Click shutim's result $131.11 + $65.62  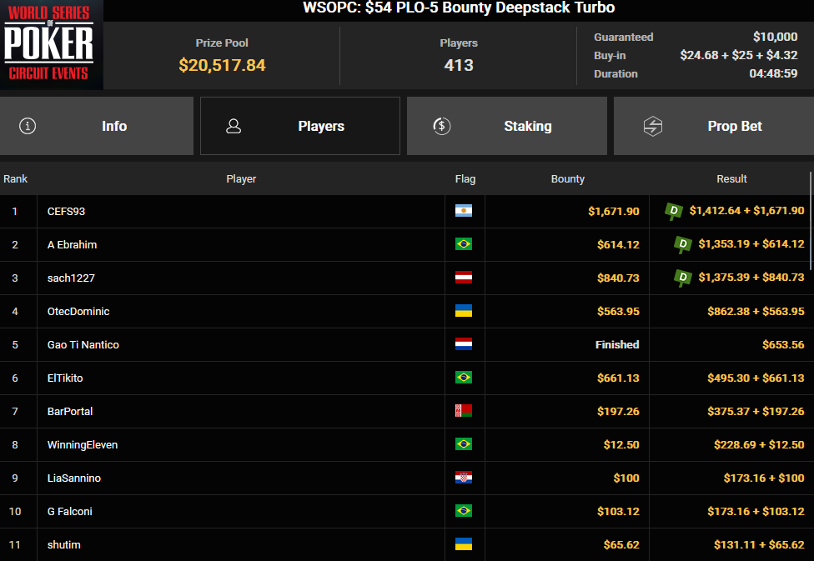coord(759,544)
